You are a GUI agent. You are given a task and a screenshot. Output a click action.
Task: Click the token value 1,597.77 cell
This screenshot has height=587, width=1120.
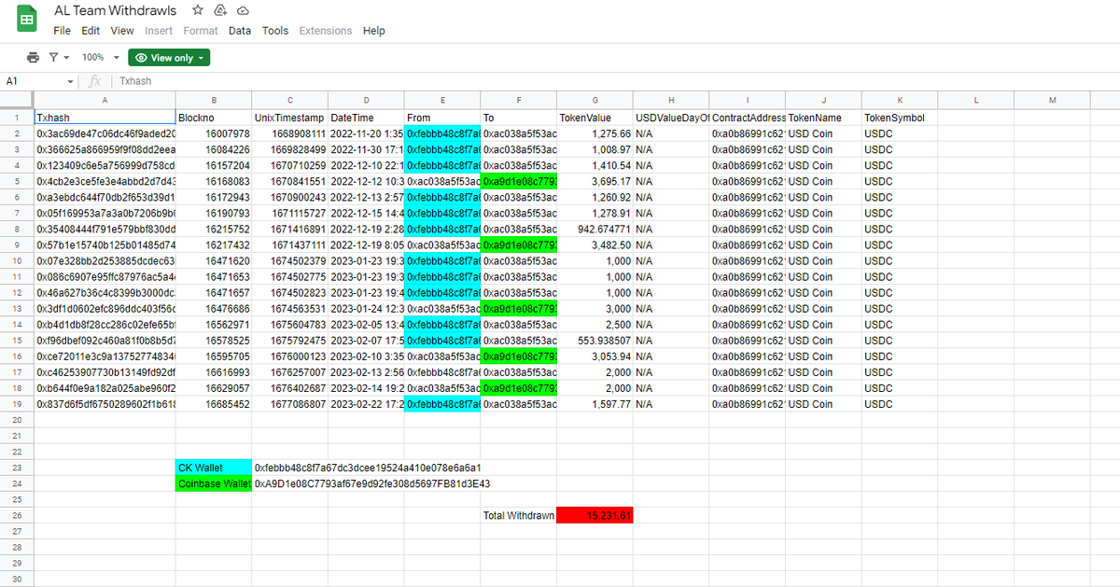[x=595, y=404]
